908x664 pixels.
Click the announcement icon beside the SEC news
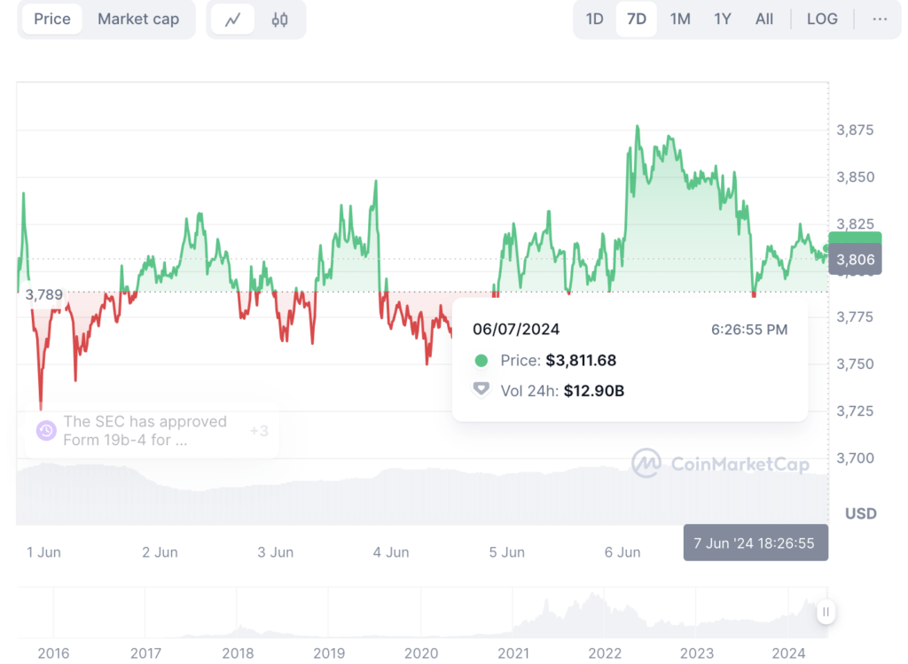(47, 430)
